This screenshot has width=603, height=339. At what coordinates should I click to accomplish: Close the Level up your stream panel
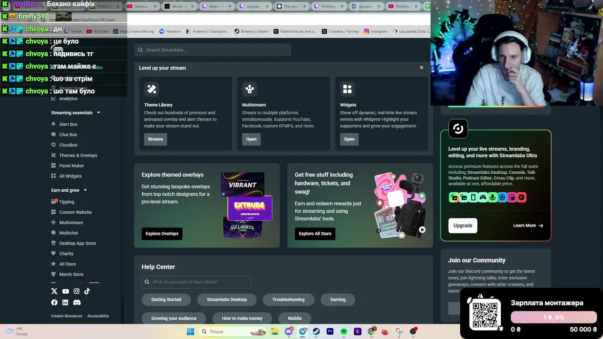click(x=422, y=67)
